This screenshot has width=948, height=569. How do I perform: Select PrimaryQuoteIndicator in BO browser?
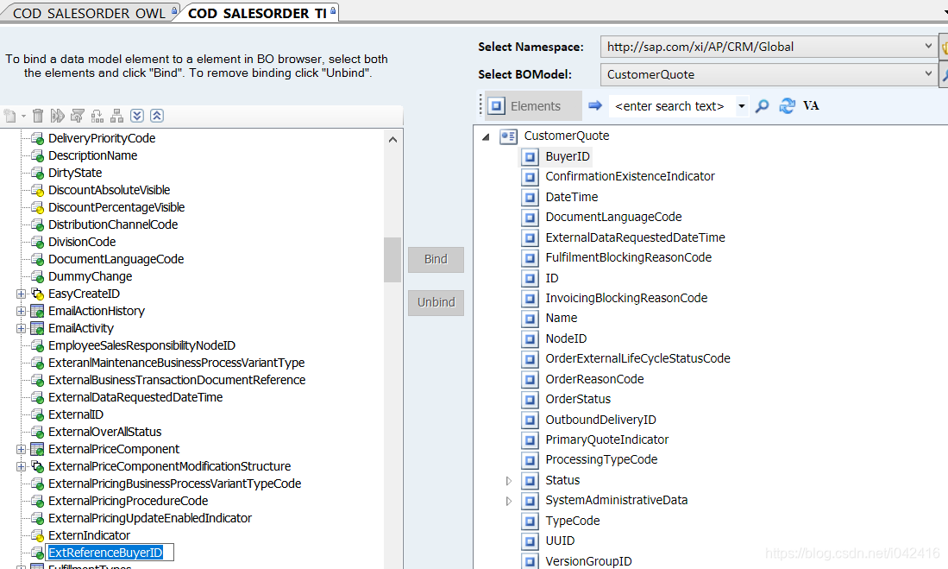point(607,439)
